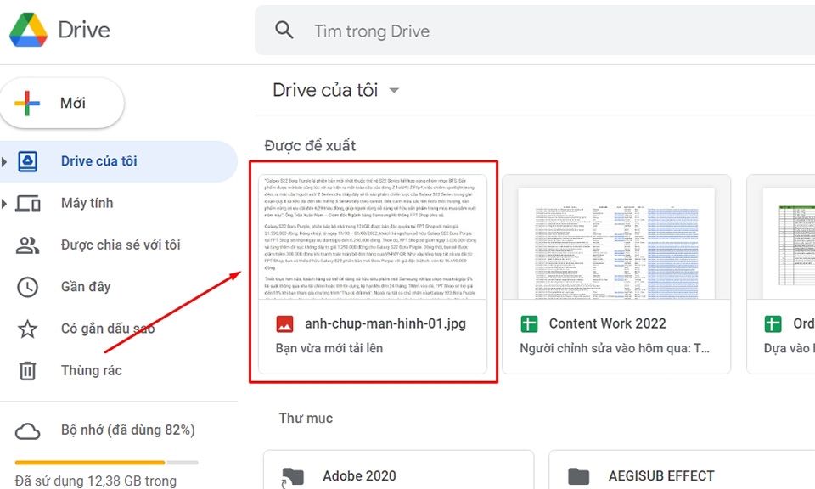Click the 'Drive của tôi' header title
Image resolution: width=815 pixels, height=489 pixels.
point(325,91)
